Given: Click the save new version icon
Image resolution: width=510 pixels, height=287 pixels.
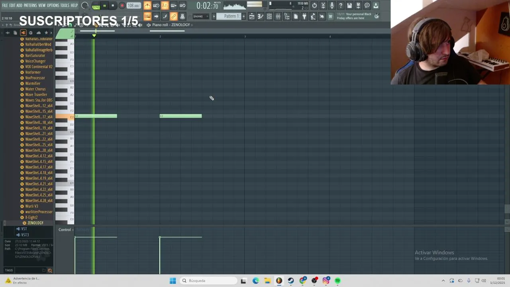Looking at the screenshot, I should click(358, 6).
